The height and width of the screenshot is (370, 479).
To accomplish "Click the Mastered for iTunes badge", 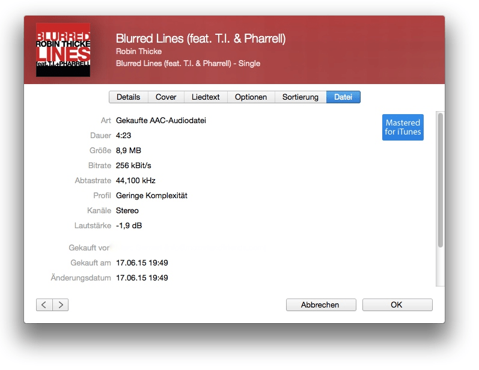I will (403, 127).
